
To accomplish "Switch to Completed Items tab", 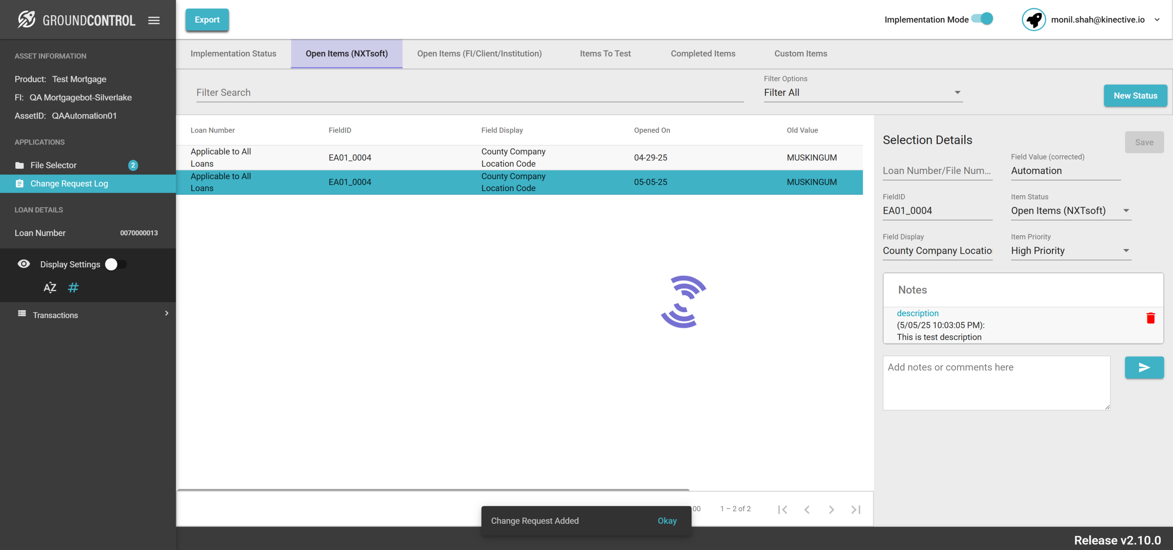I will [703, 53].
